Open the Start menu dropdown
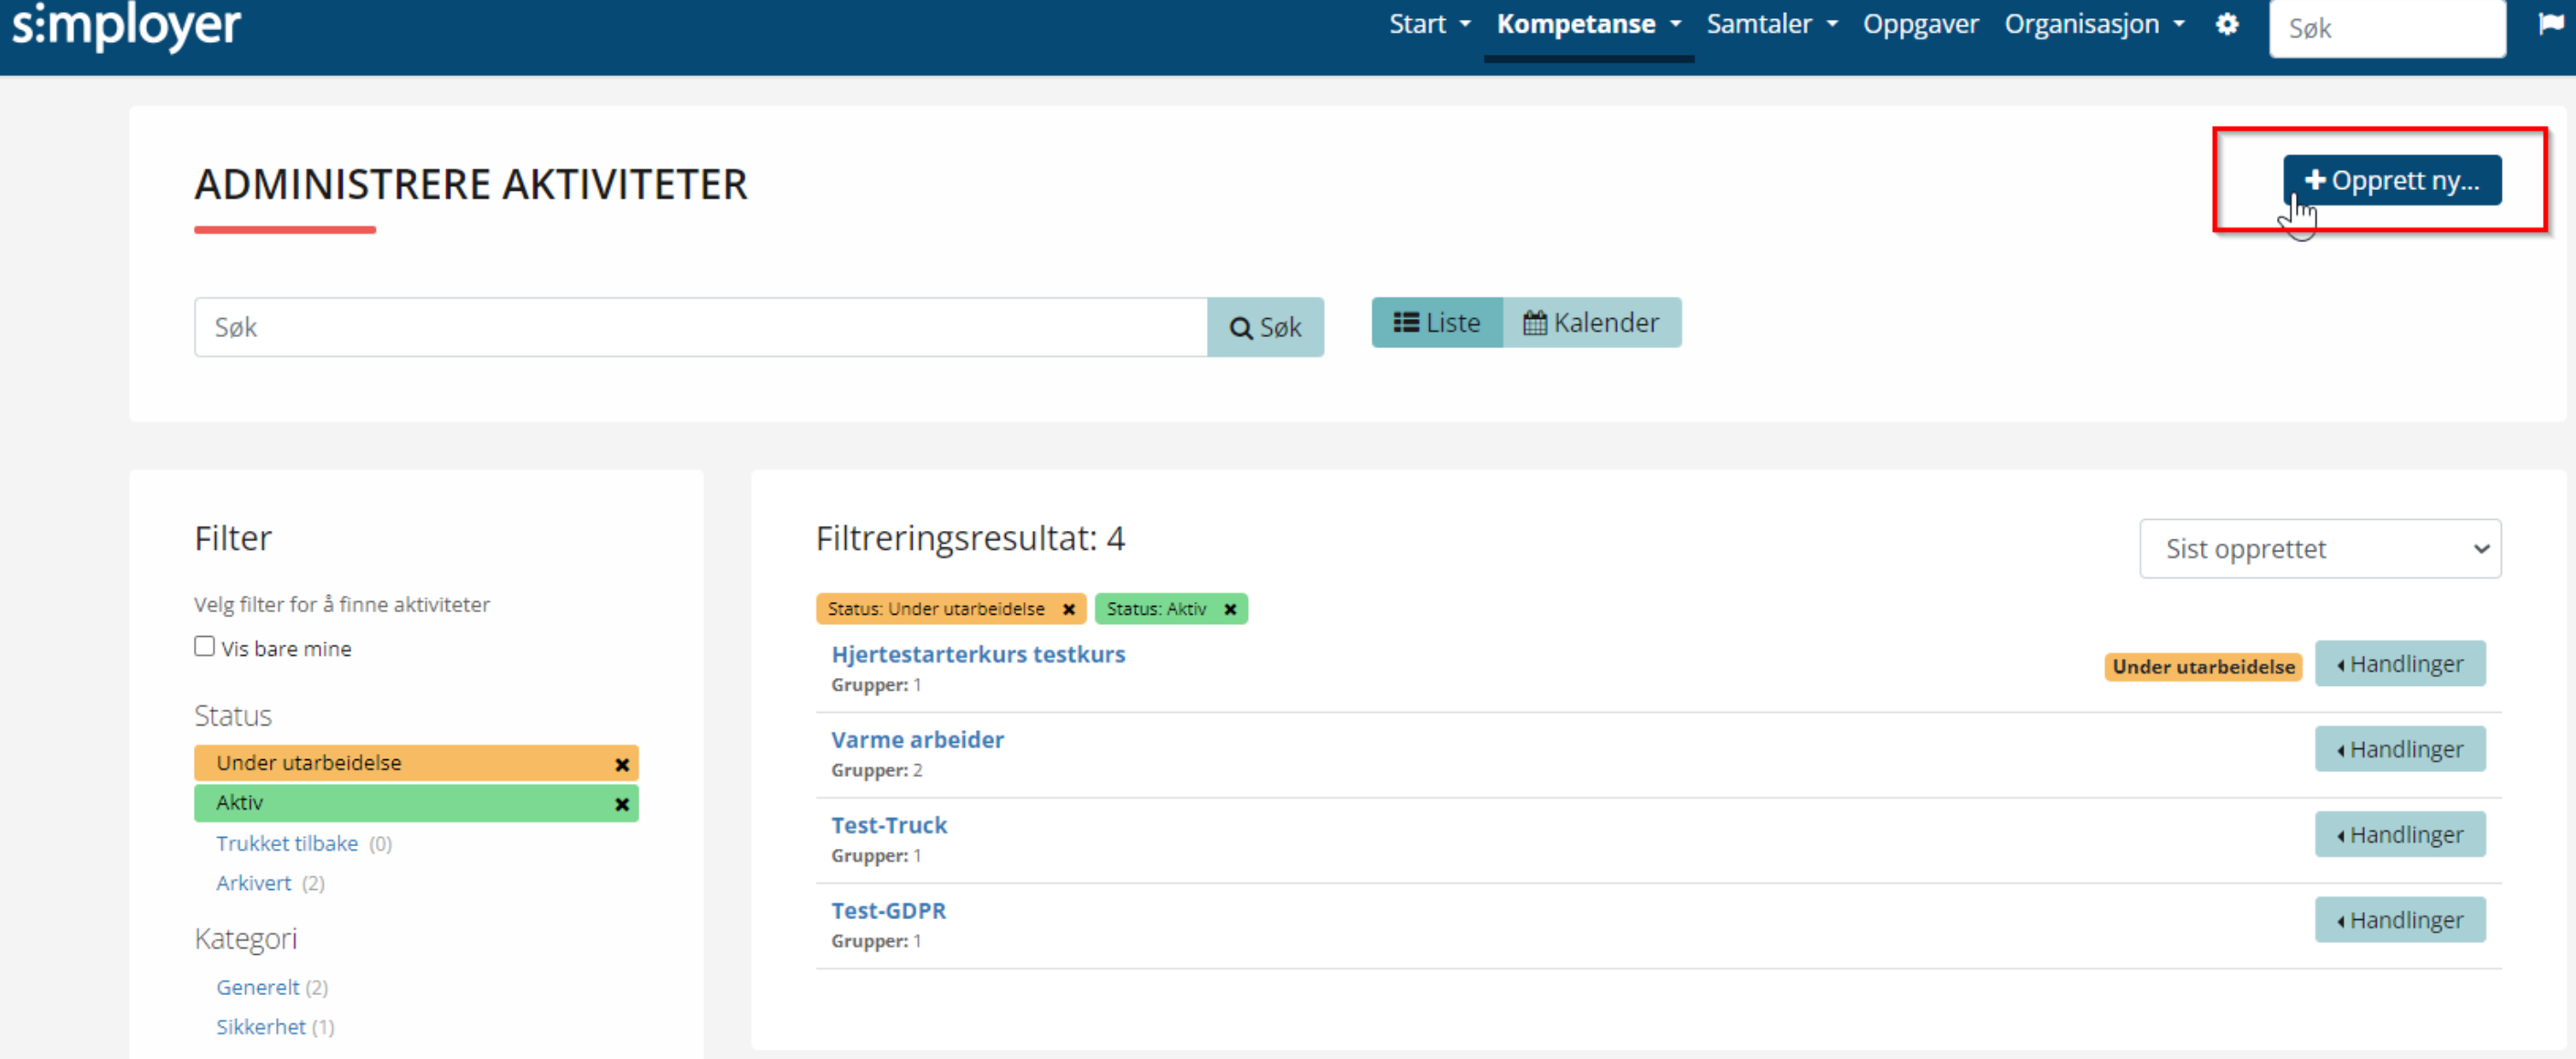 [x=1429, y=24]
